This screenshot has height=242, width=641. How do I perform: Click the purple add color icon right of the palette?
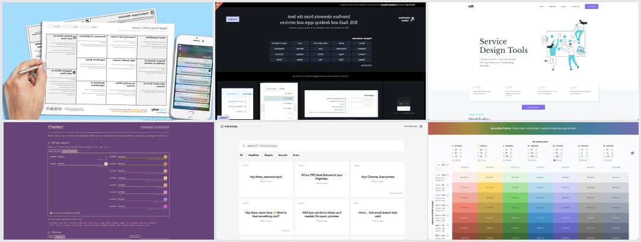(632, 153)
